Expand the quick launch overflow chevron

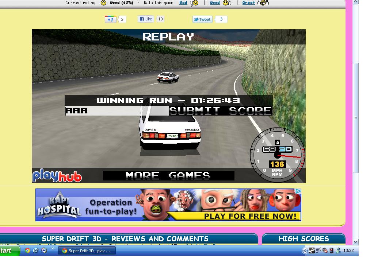point(53,249)
